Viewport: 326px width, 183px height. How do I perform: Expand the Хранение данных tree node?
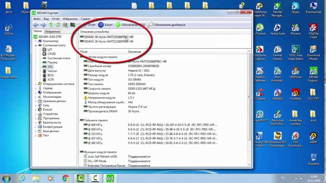point(35,101)
